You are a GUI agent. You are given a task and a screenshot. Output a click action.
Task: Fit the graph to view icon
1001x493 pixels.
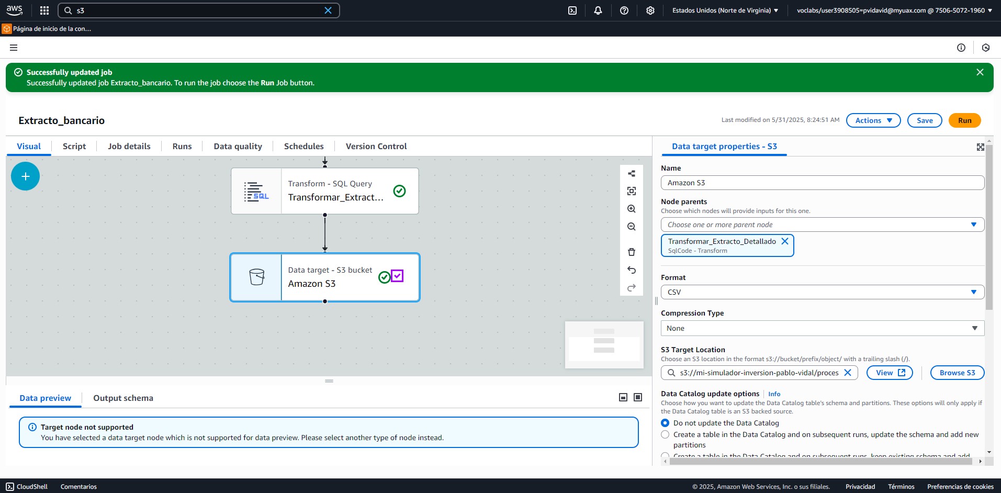coord(632,191)
